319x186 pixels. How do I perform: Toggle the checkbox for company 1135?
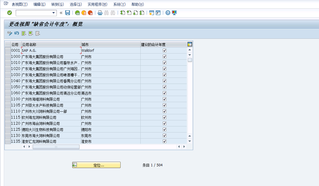pos(165,141)
